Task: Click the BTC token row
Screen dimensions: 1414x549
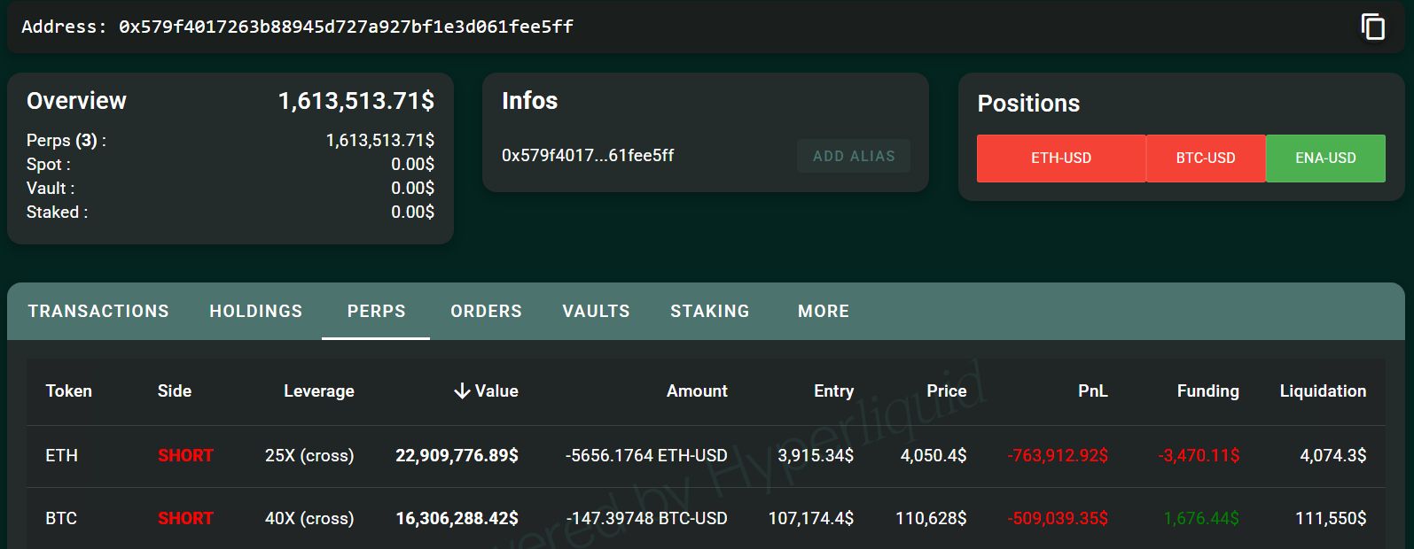Action: [61, 519]
